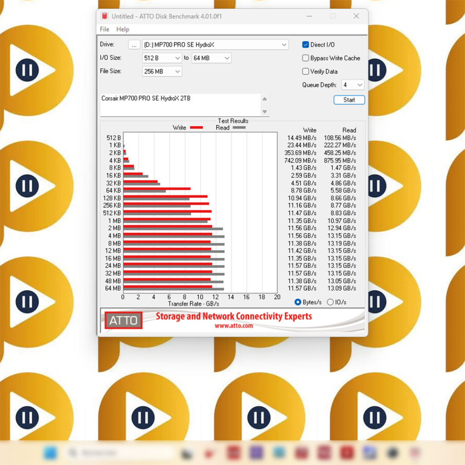
Task: Expand the File Size 256 MB dropdown
Action: pyautogui.click(x=162, y=71)
